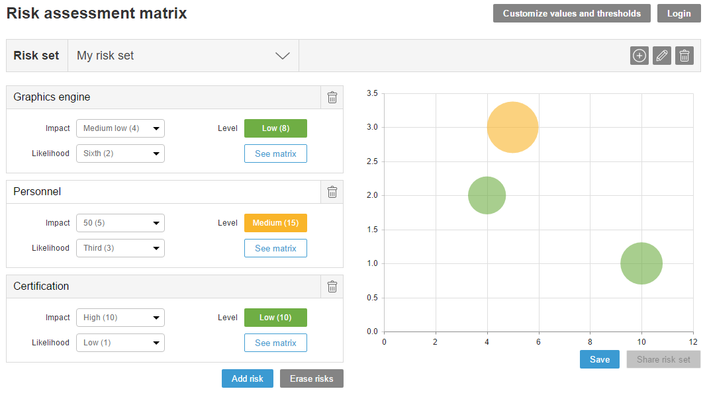The height and width of the screenshot is (395, 707).
Task: Open "Customize values and thresholds"
Action: click(571, 13)
